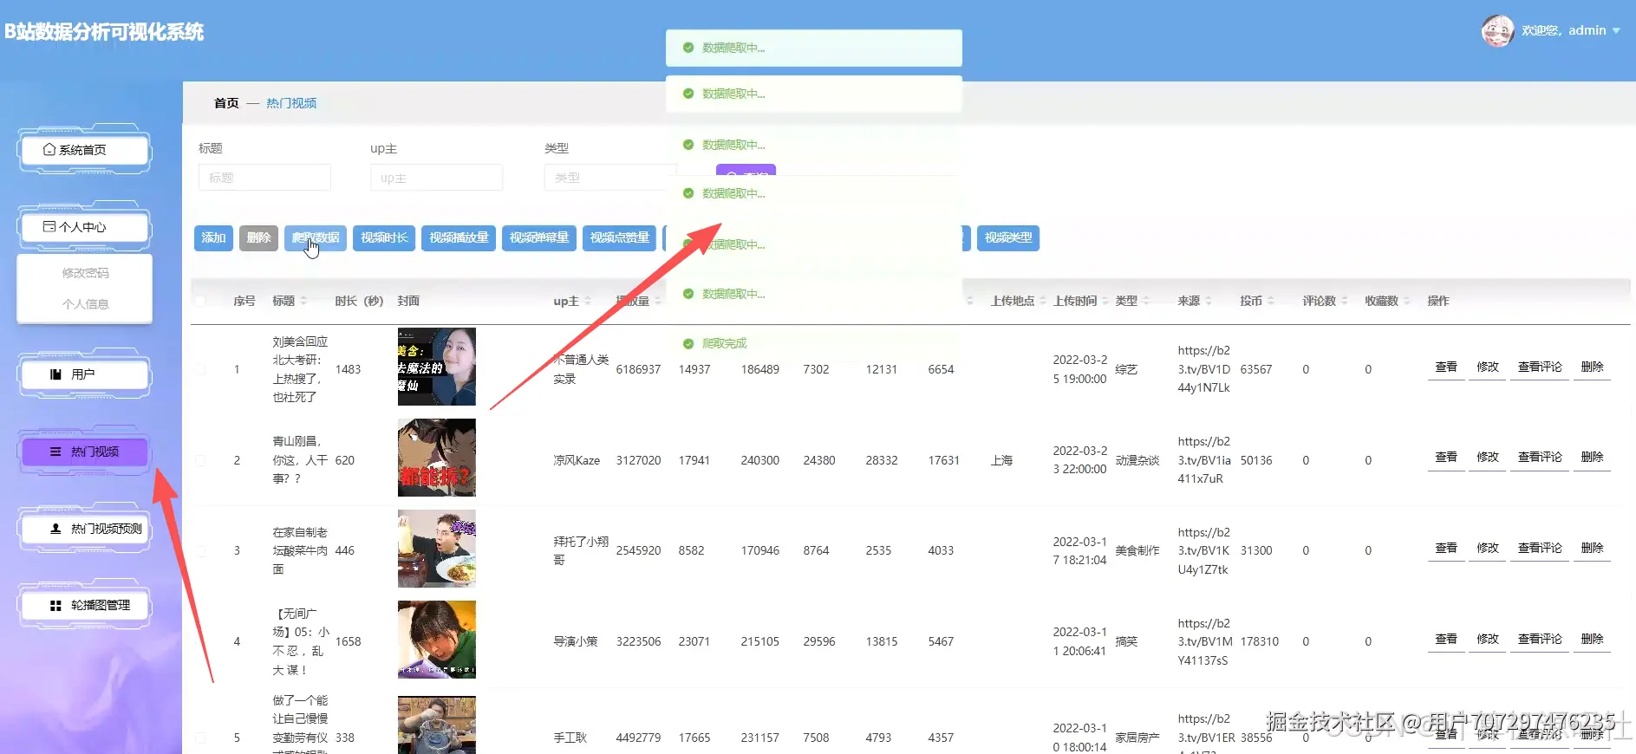
Task: Click the 视频弹幕量 button
Action: [539, 237]
